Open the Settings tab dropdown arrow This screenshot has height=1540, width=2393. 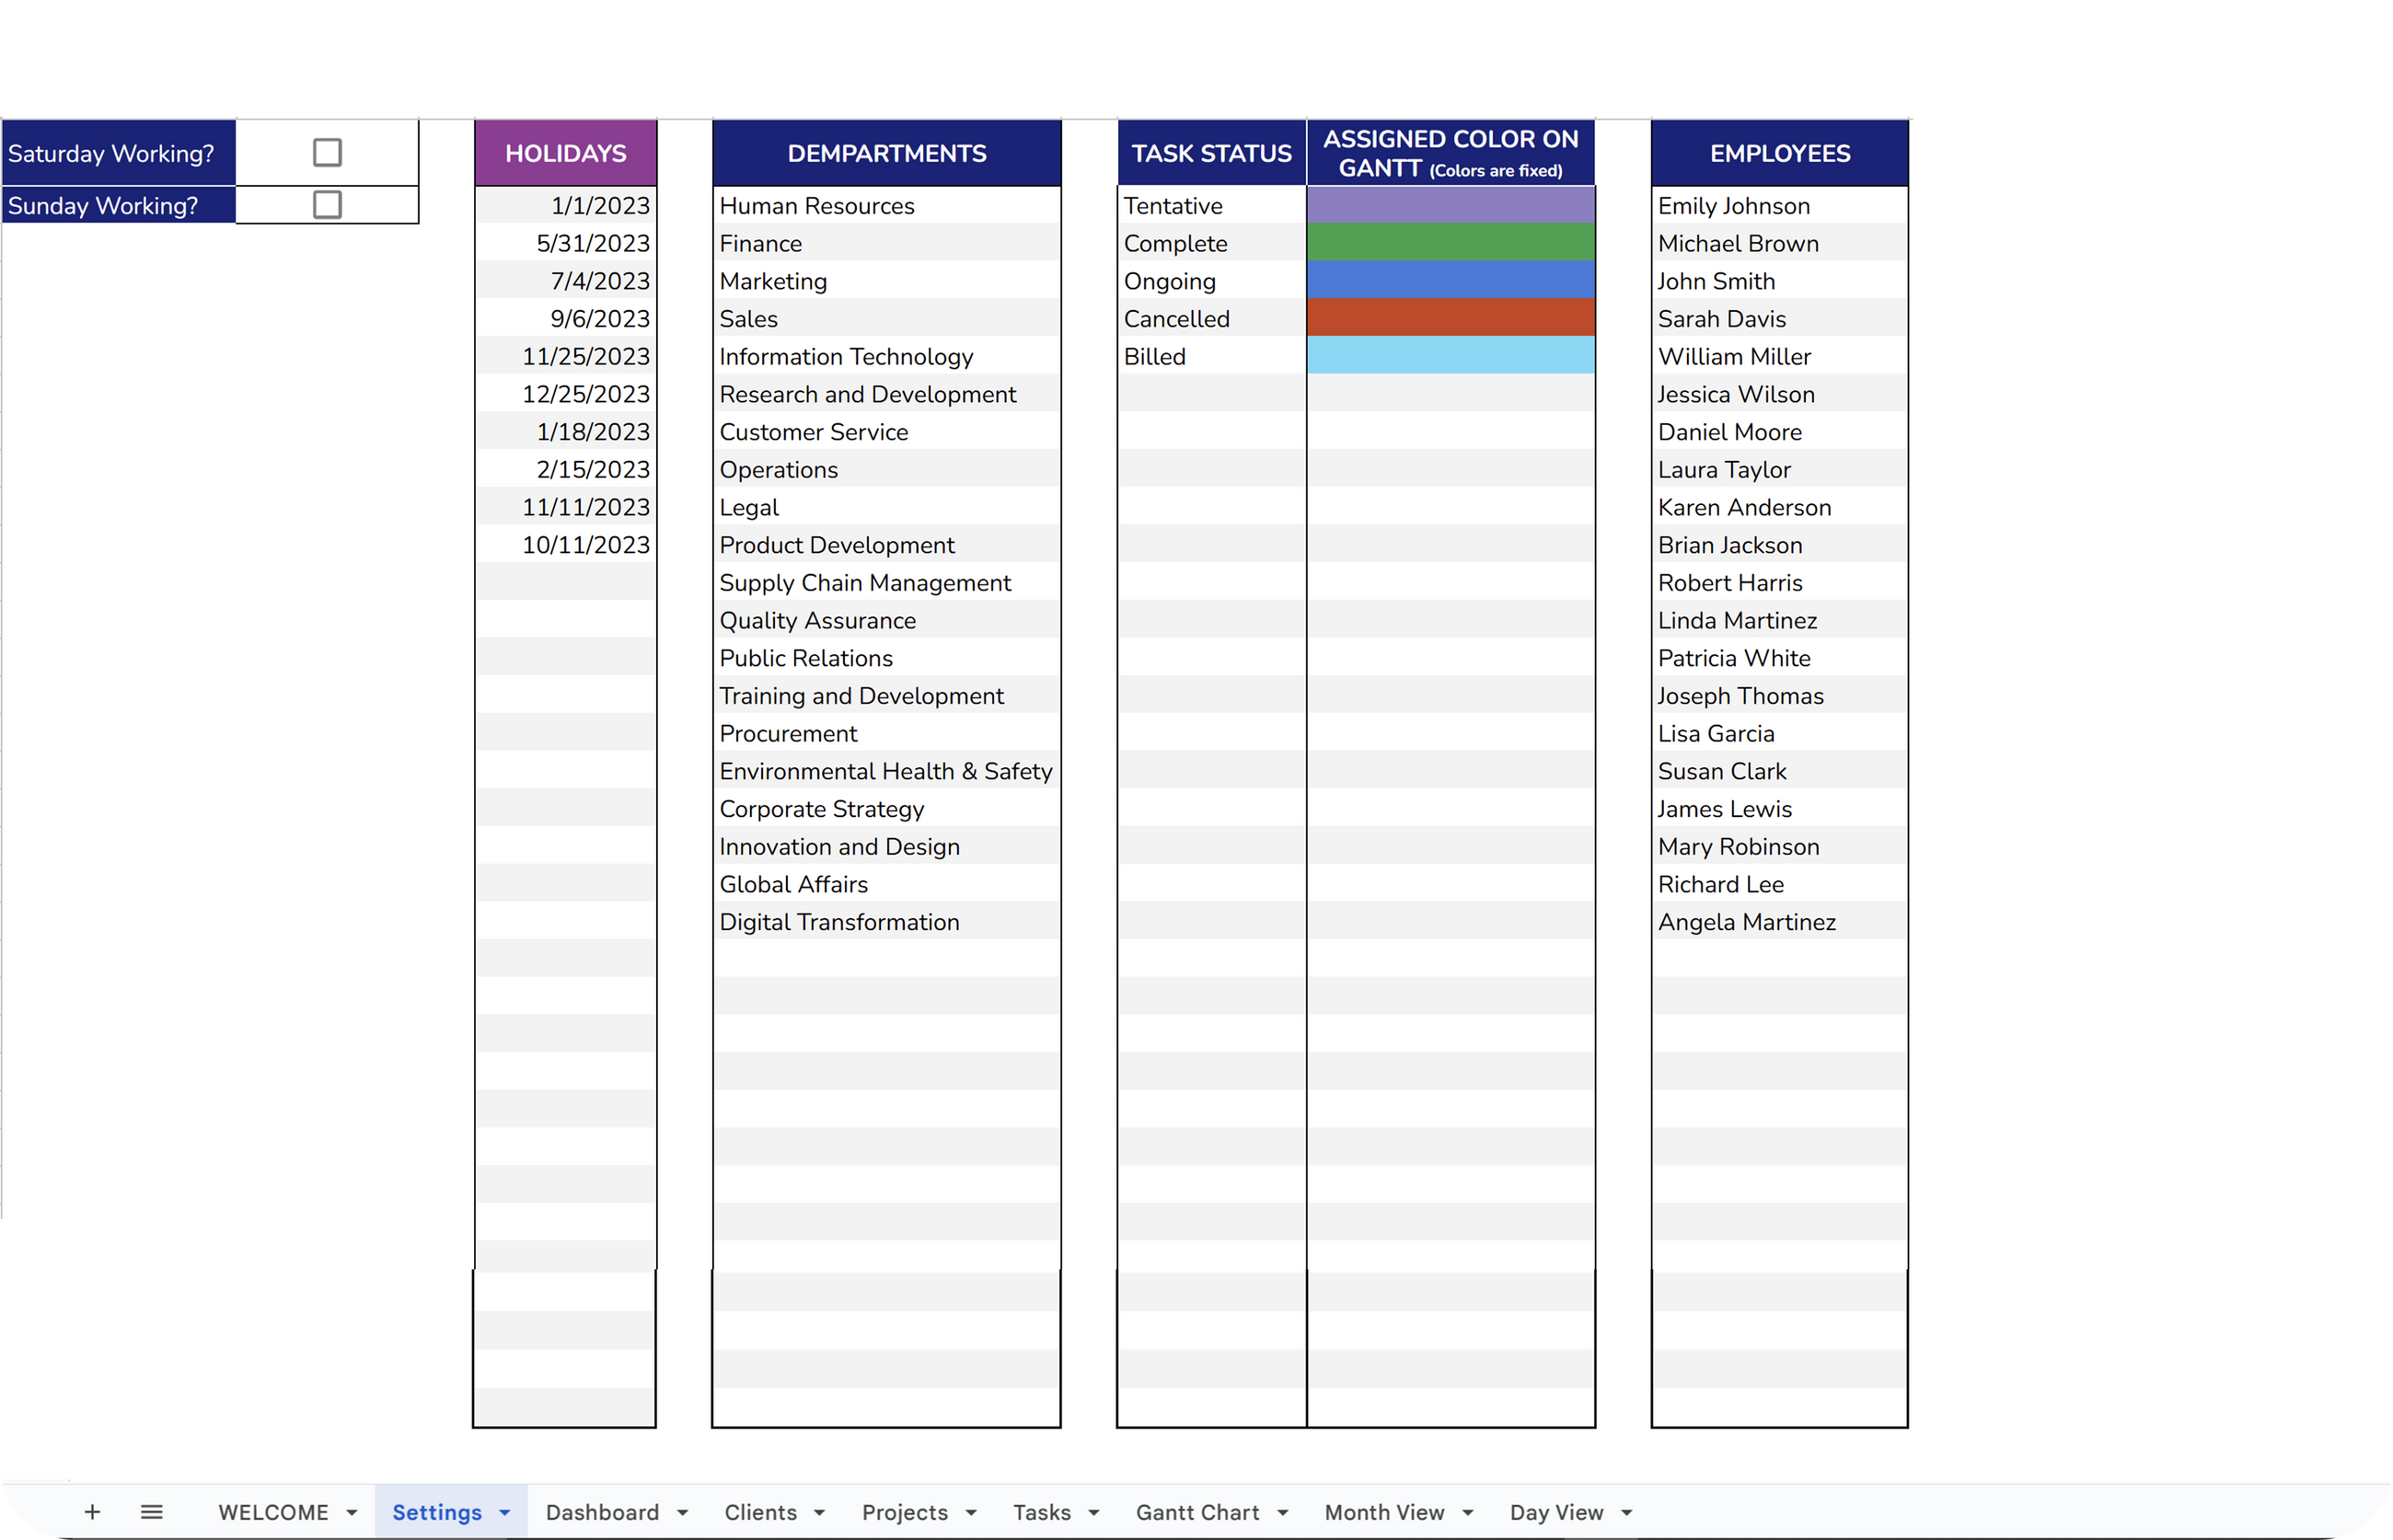tap(505, 1512)
